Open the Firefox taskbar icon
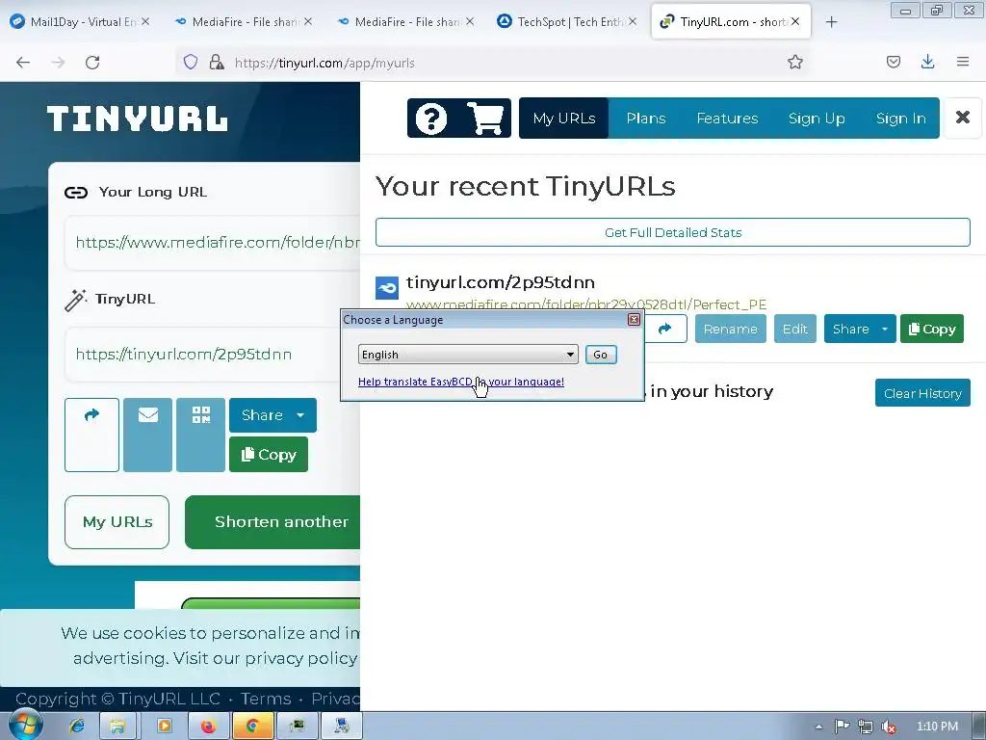 tap(208, 727)
